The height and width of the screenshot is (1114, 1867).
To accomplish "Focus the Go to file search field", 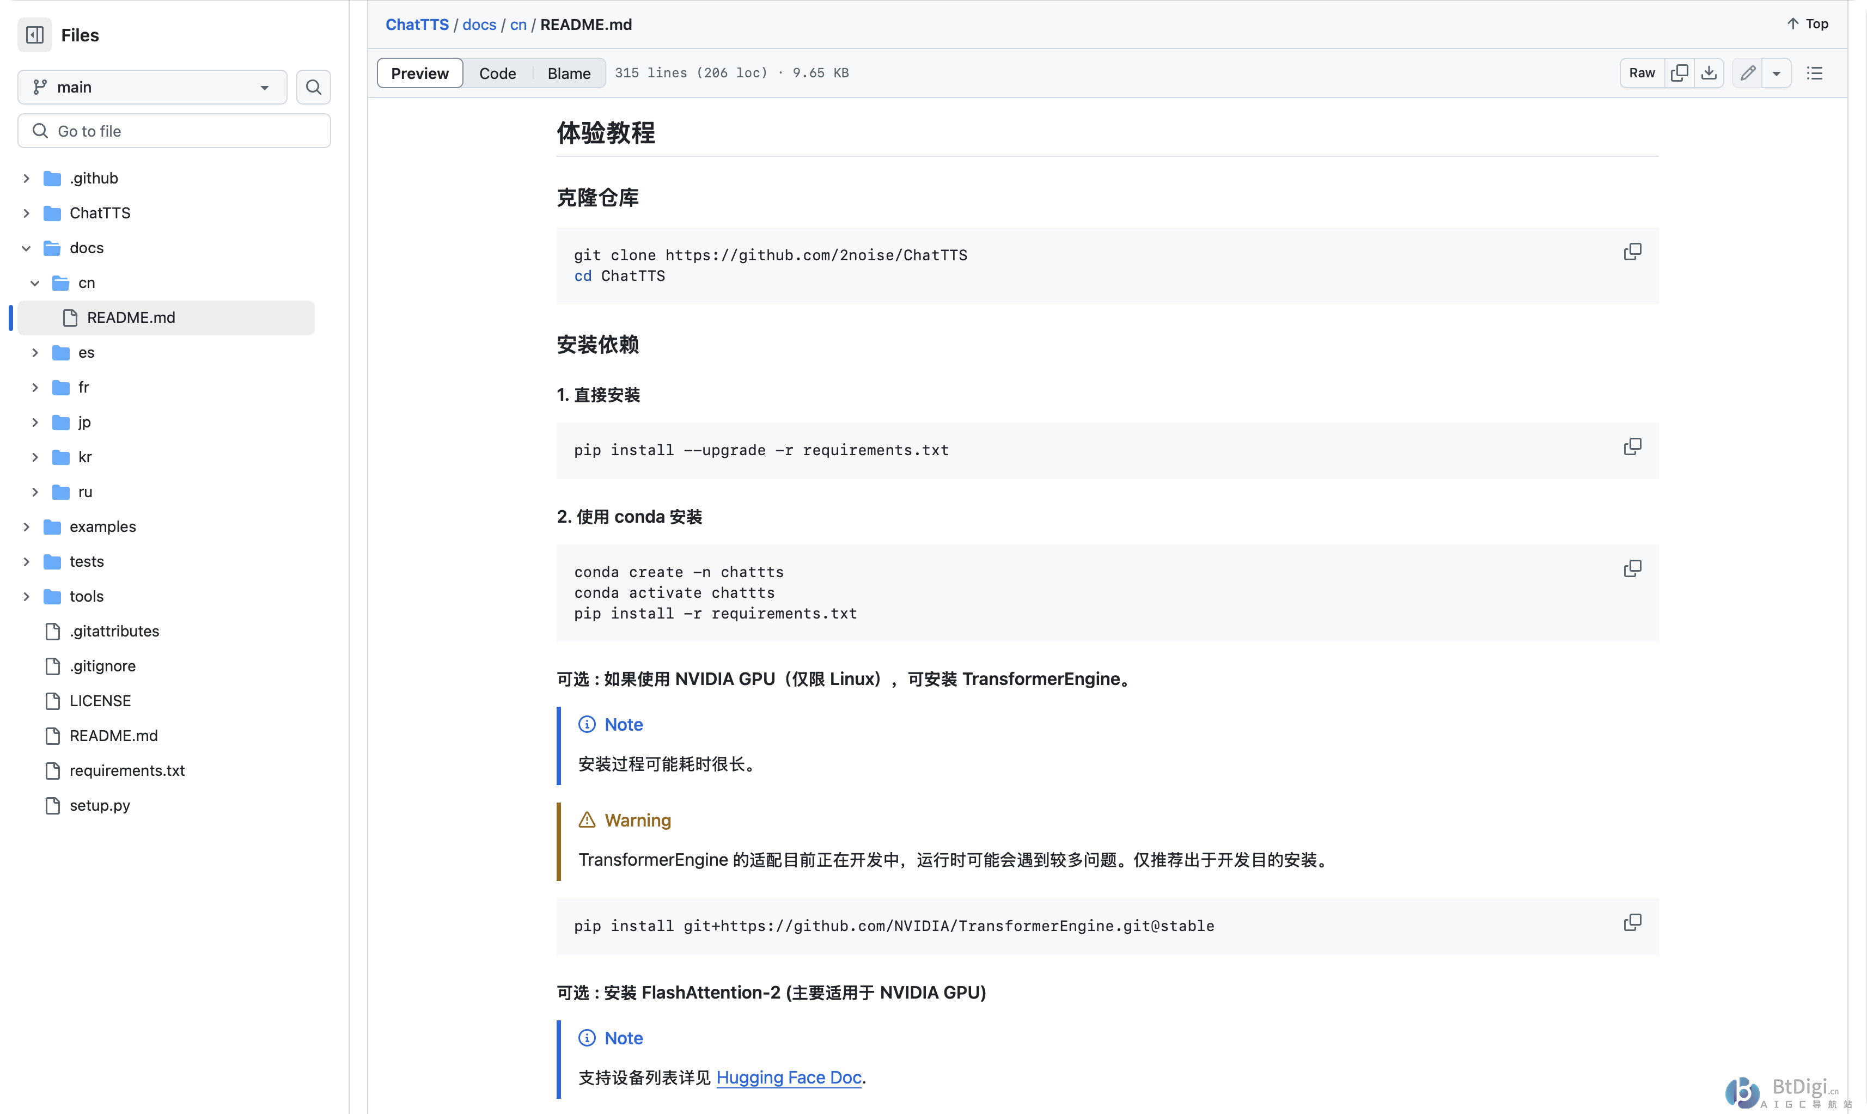I will pos(174,131).
